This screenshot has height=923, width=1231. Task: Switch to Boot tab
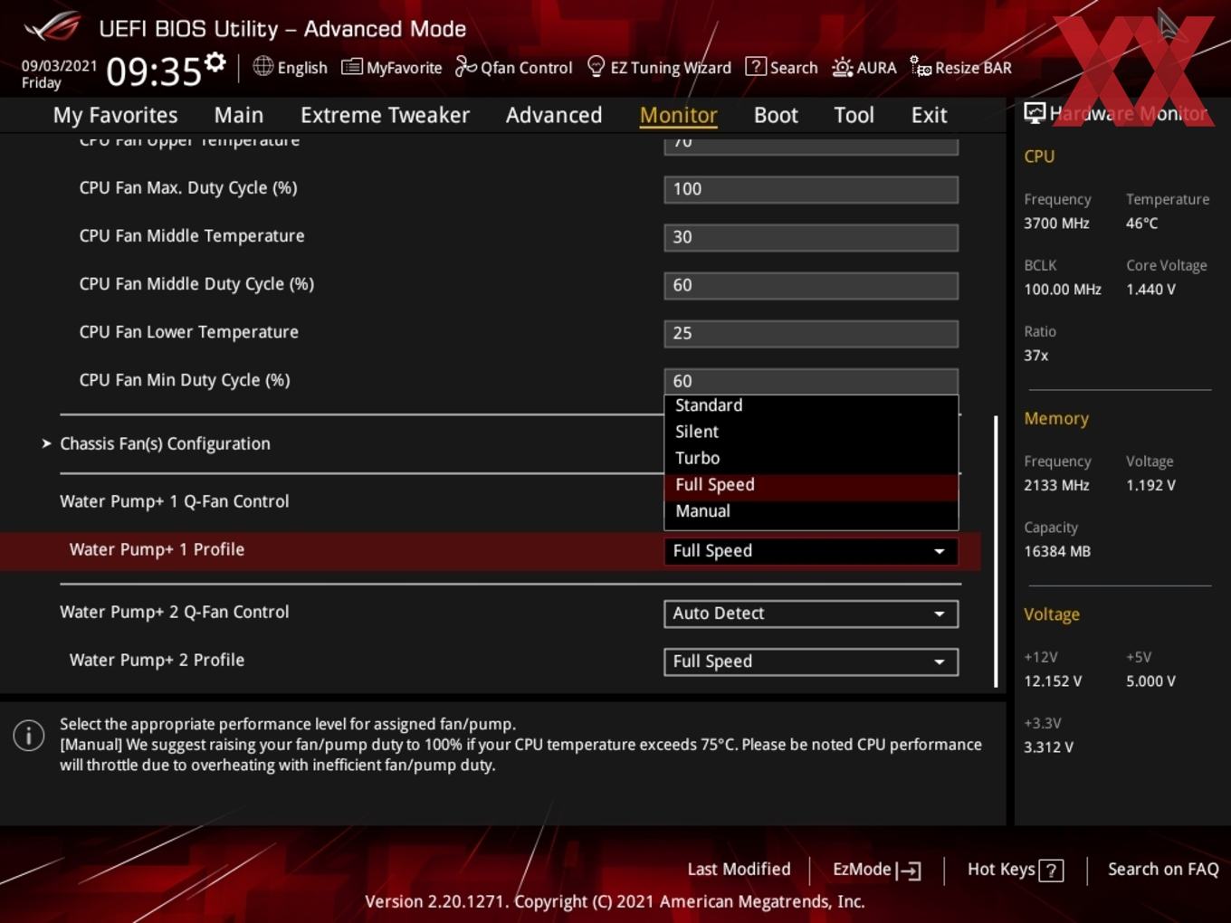tap(776, 115)
